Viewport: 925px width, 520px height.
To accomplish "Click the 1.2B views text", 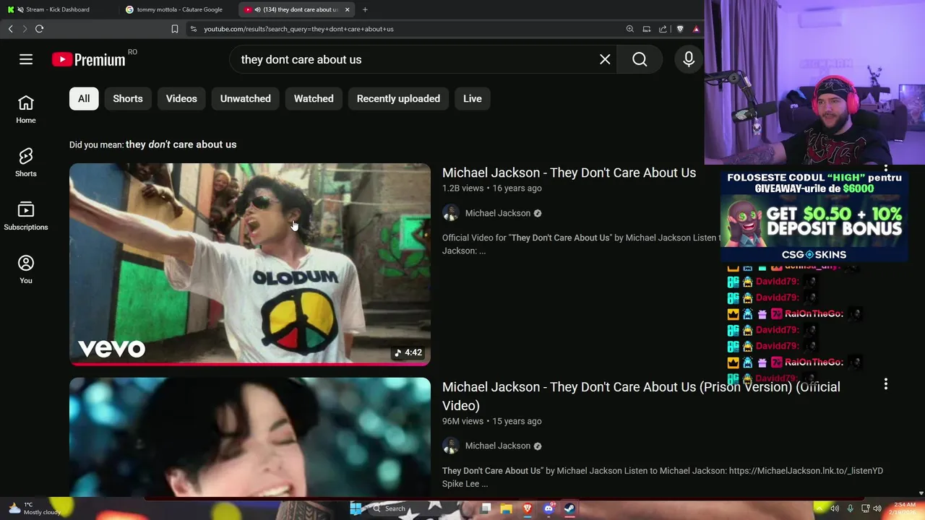I will click(462, 188).
